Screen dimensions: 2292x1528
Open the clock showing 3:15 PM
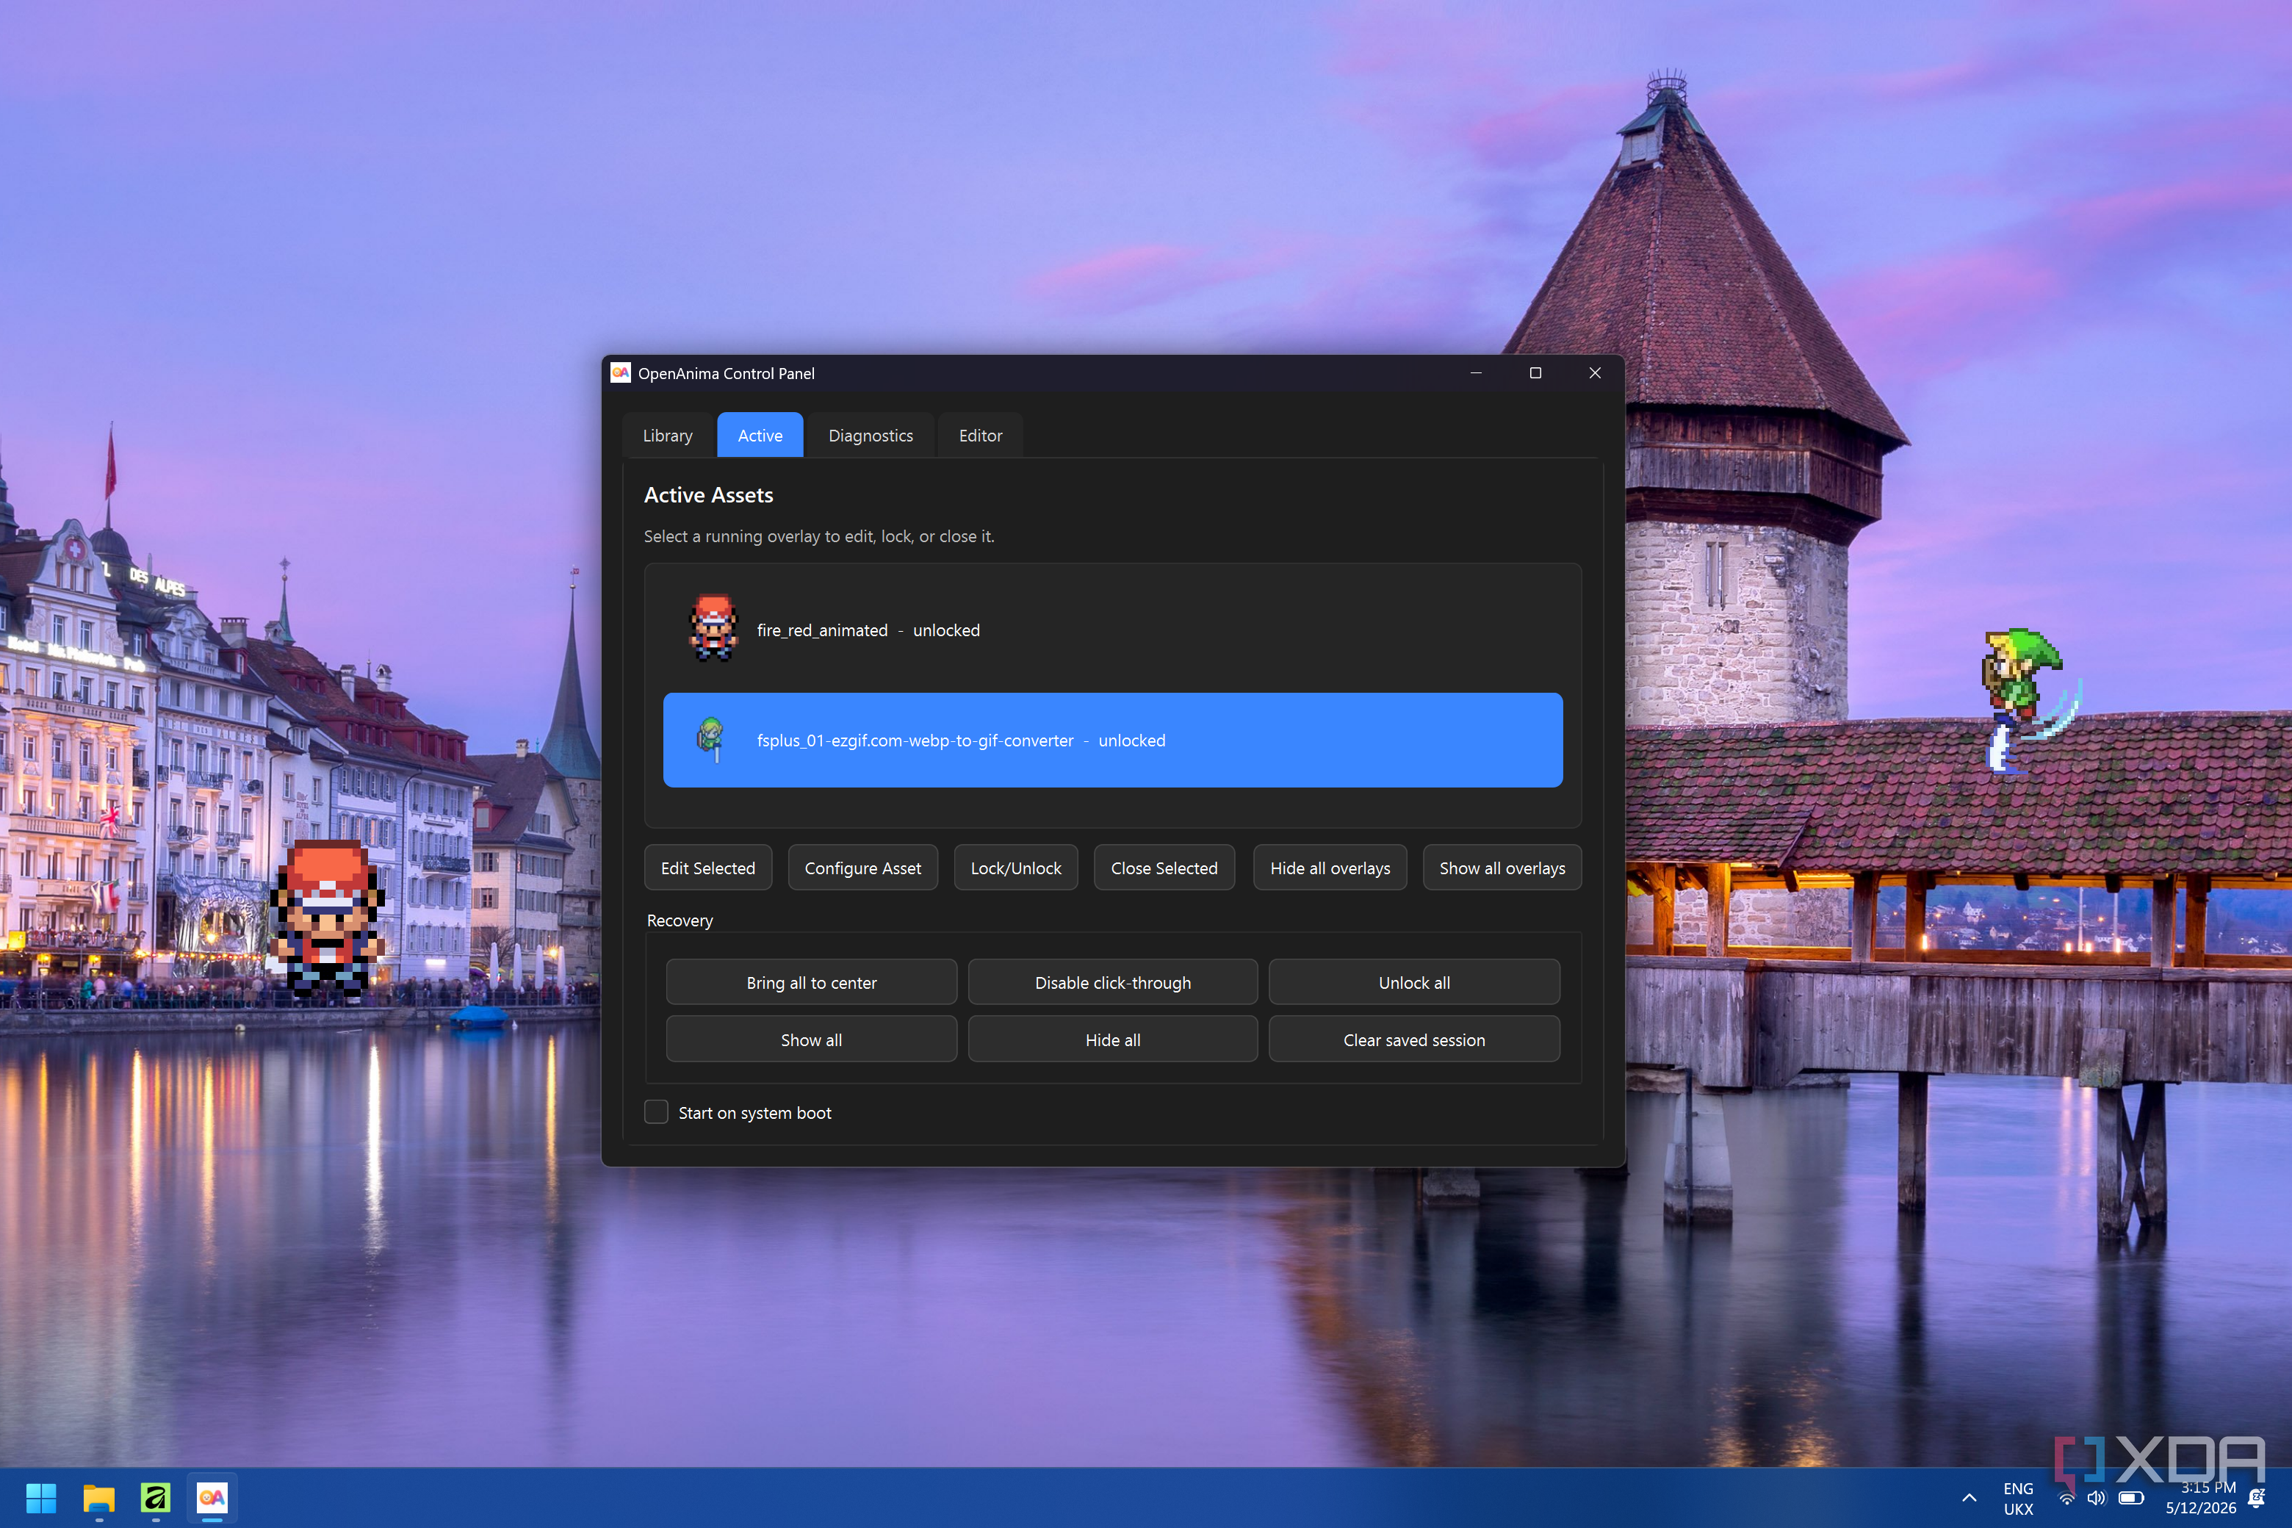pos(2200,1498)
